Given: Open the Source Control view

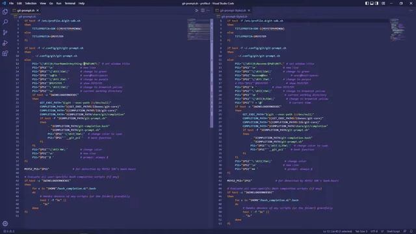Looking at the screenshot, I should [x=5, y=32].
